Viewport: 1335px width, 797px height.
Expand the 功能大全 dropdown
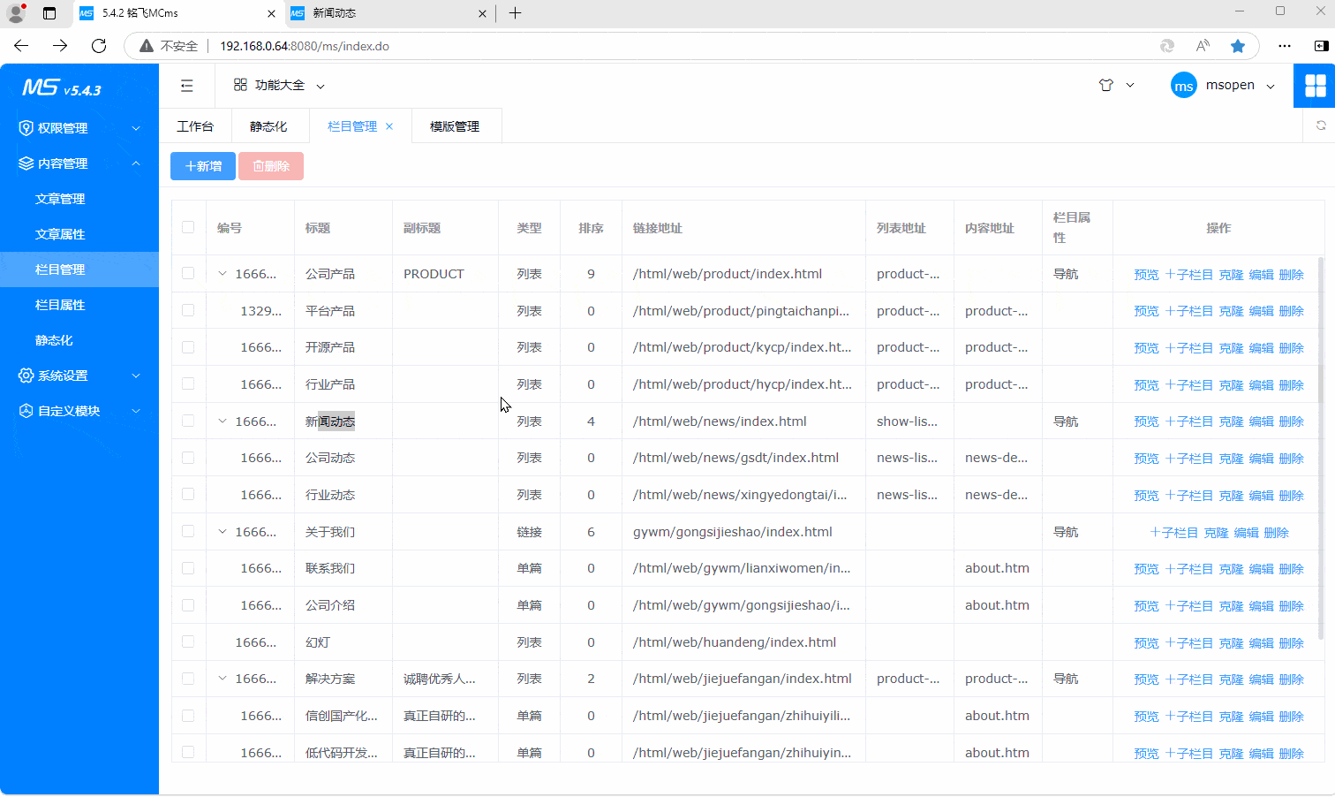279,86
